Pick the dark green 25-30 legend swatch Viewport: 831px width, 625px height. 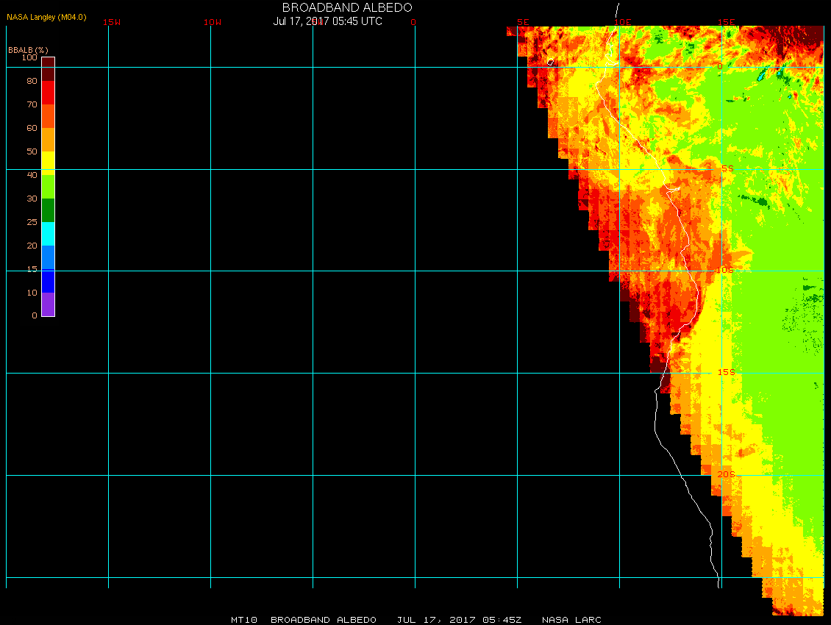pyautogui.click(x=49, y=210)
